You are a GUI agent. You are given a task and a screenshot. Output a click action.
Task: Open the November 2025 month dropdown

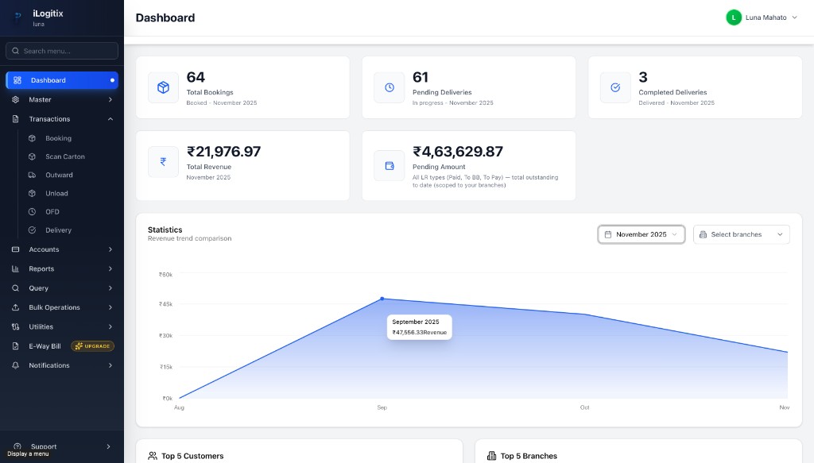(x=642, y=234)
